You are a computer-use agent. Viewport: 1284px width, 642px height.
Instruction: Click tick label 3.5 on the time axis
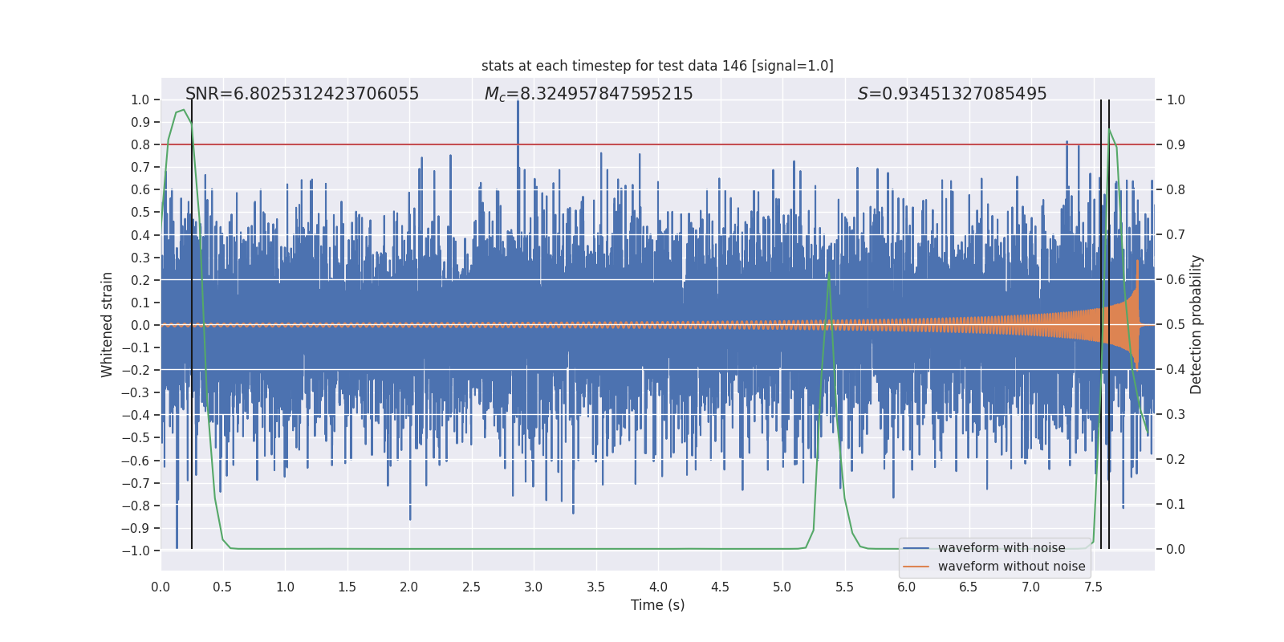596,587
